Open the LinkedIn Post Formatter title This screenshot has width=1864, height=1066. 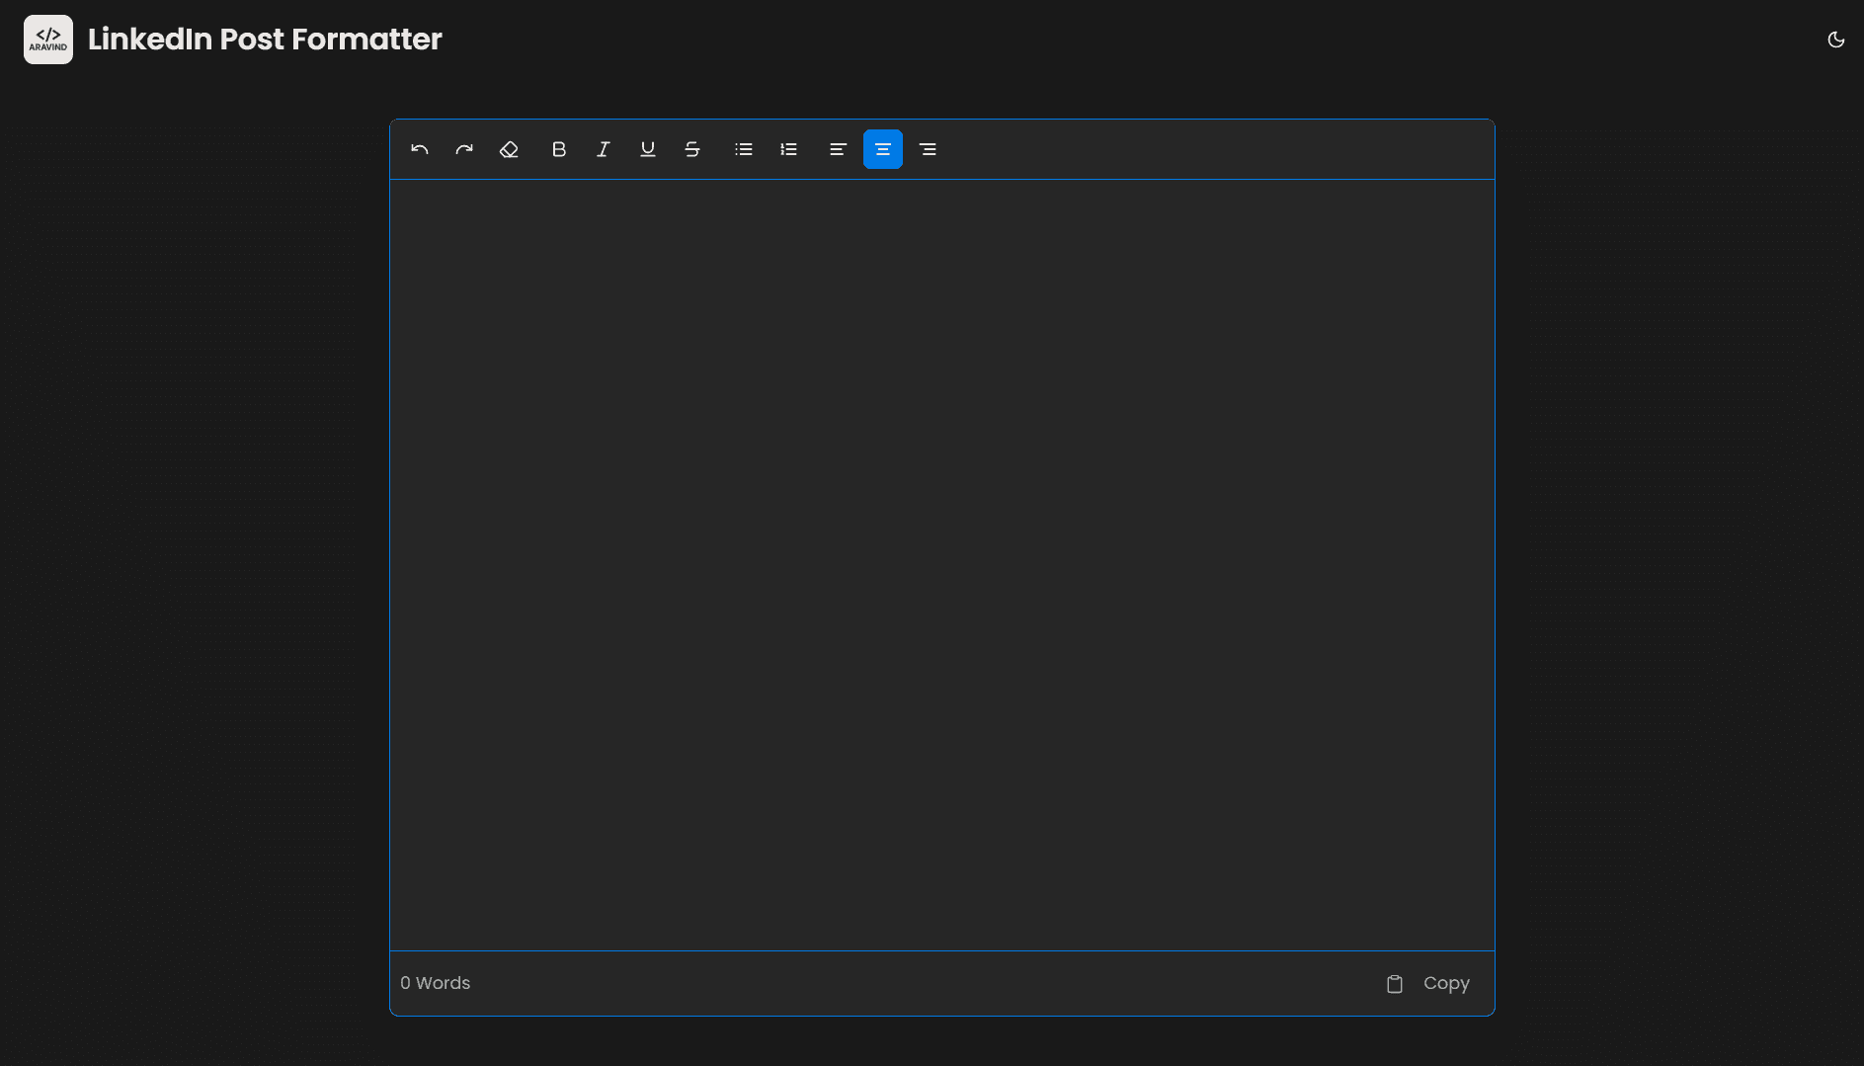coord(265,40)
